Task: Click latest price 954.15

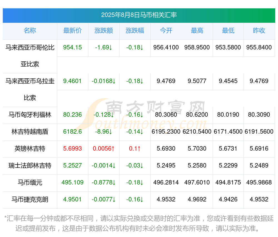Action: (72, 48)
